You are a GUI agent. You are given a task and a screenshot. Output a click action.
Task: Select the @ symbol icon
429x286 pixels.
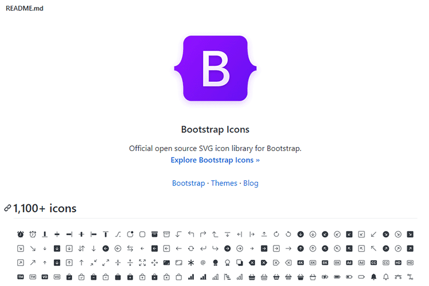click(202, 263)
